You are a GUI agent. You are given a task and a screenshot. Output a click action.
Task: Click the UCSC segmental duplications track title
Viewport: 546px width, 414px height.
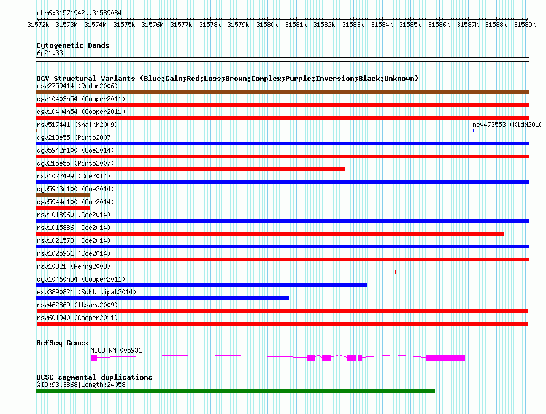pyautogui.click(x=94, y=377)
